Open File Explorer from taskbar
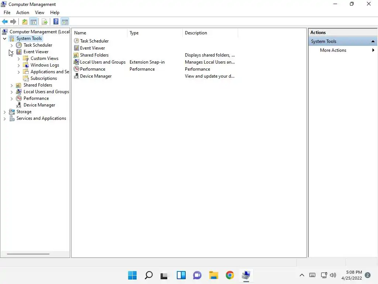Viewport: 378px width, 284px height. [214, 275]
